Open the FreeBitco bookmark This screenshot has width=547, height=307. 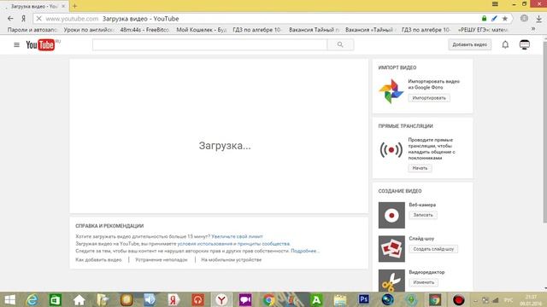tap(144, 30)
